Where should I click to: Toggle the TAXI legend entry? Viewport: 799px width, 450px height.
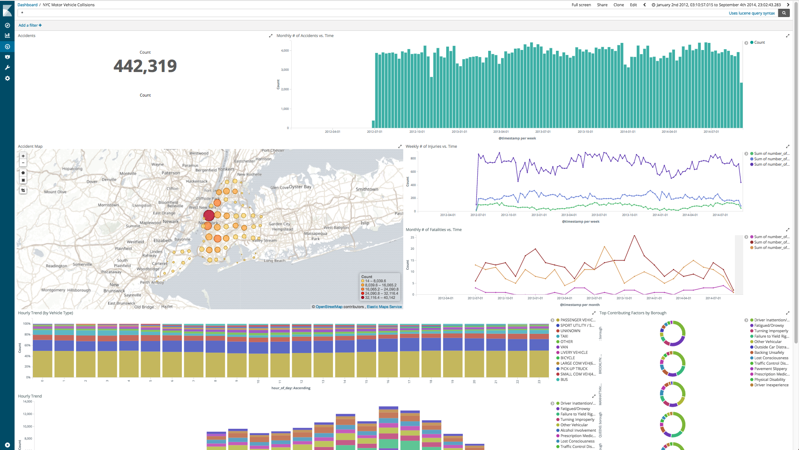pyautogui.click(x=564, y=336)
